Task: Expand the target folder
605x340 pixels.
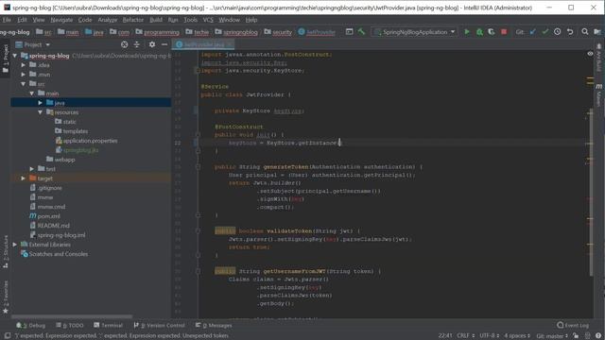Action: click(x=24, y=178)
